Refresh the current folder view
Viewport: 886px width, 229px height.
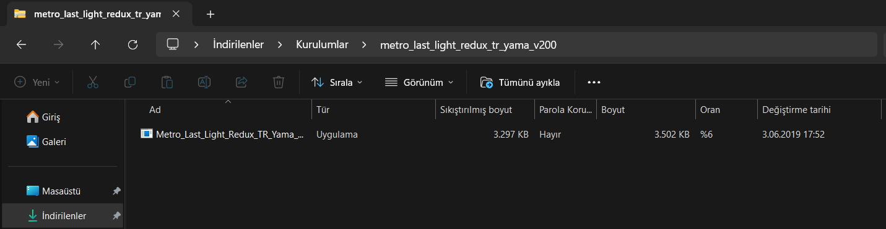[x=132, y=44]
